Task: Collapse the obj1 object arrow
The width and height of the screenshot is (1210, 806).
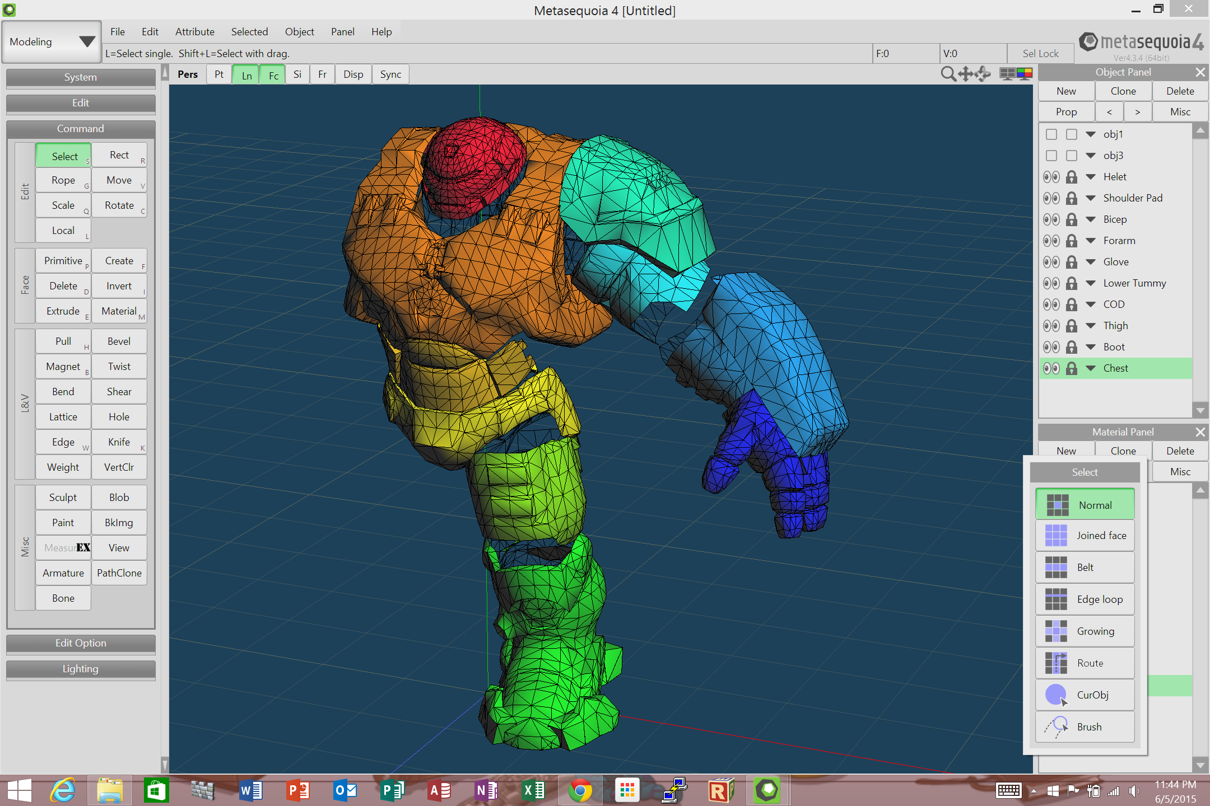Action: click(1091, 134)
